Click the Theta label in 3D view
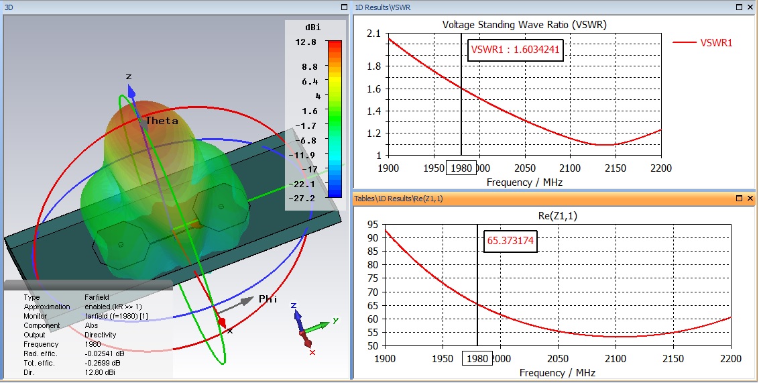Image resolution: width=759 pixels, height=383 pixels. (162, 121)
